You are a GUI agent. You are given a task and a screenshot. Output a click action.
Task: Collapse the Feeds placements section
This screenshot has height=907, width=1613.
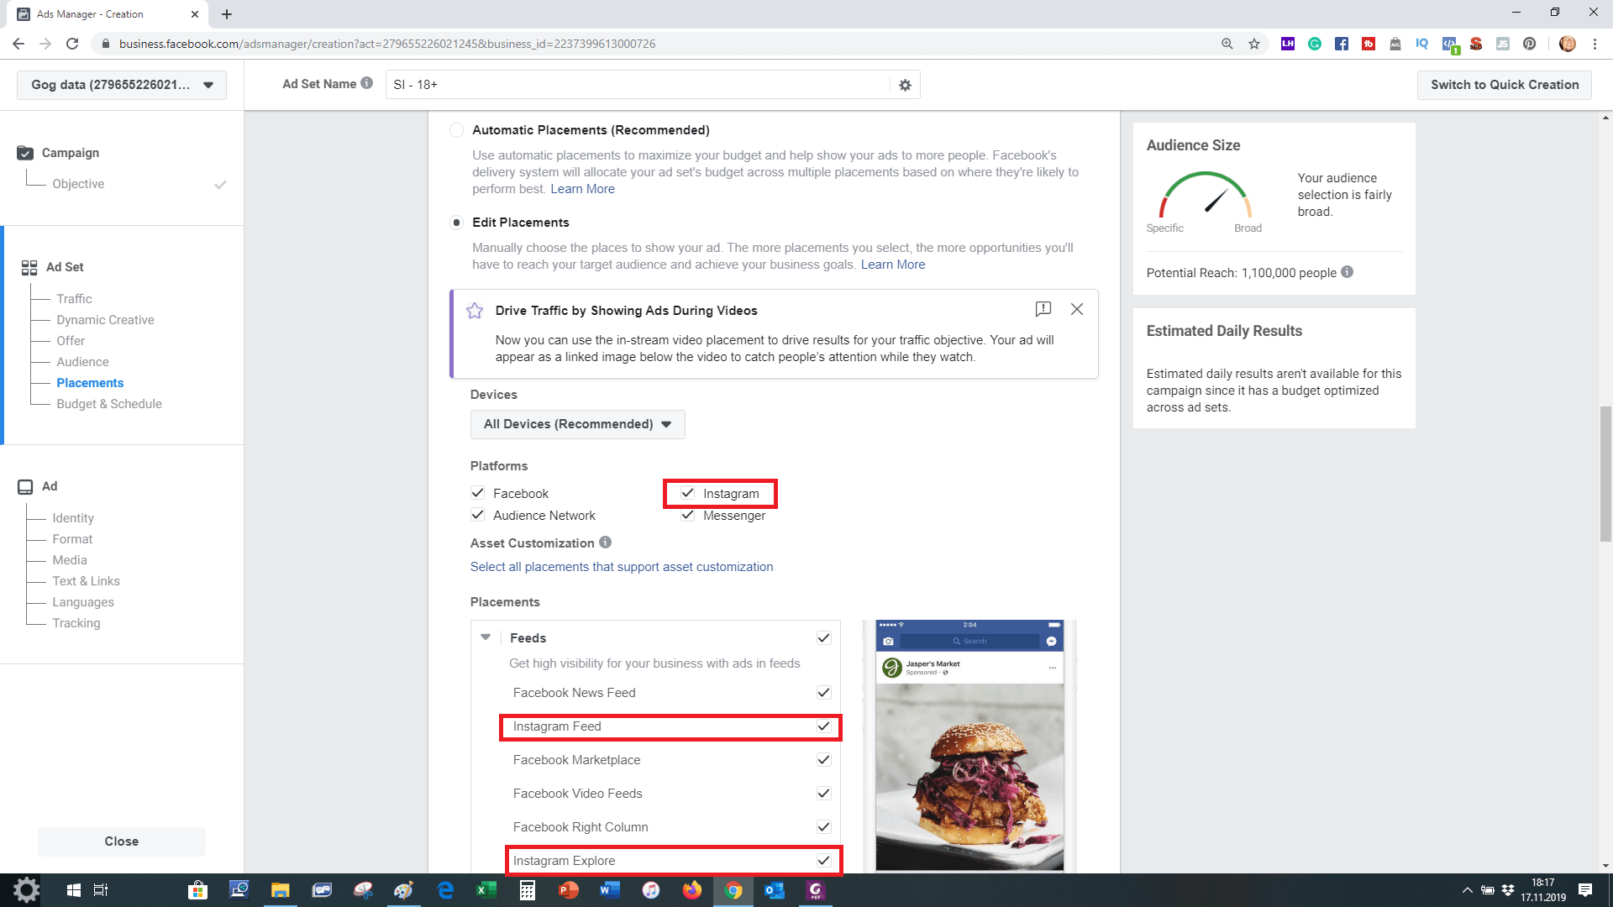point(486,637)
